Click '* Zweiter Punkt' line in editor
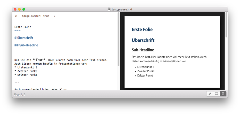 tap(26, 71)
